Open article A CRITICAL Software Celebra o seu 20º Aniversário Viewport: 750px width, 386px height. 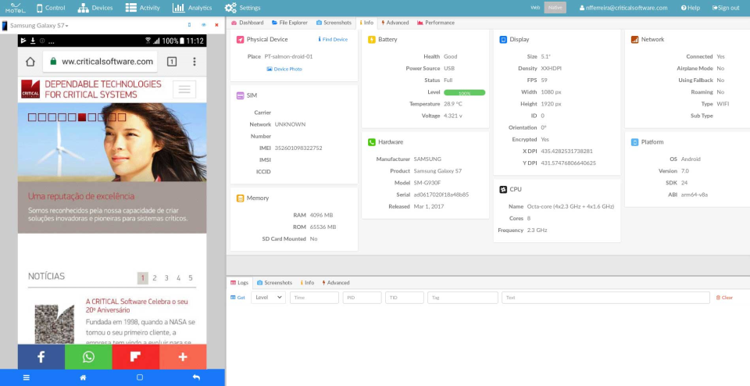137,306
